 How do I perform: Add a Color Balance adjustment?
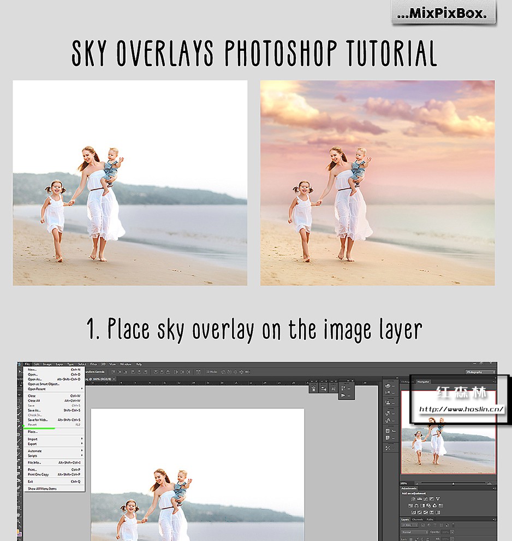pos(416,505)
